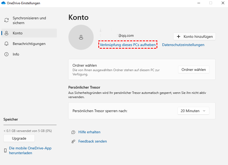Open the Konto settings tab
The width and height of the screenshot is (228, 165).
click(x=18, y=33)
